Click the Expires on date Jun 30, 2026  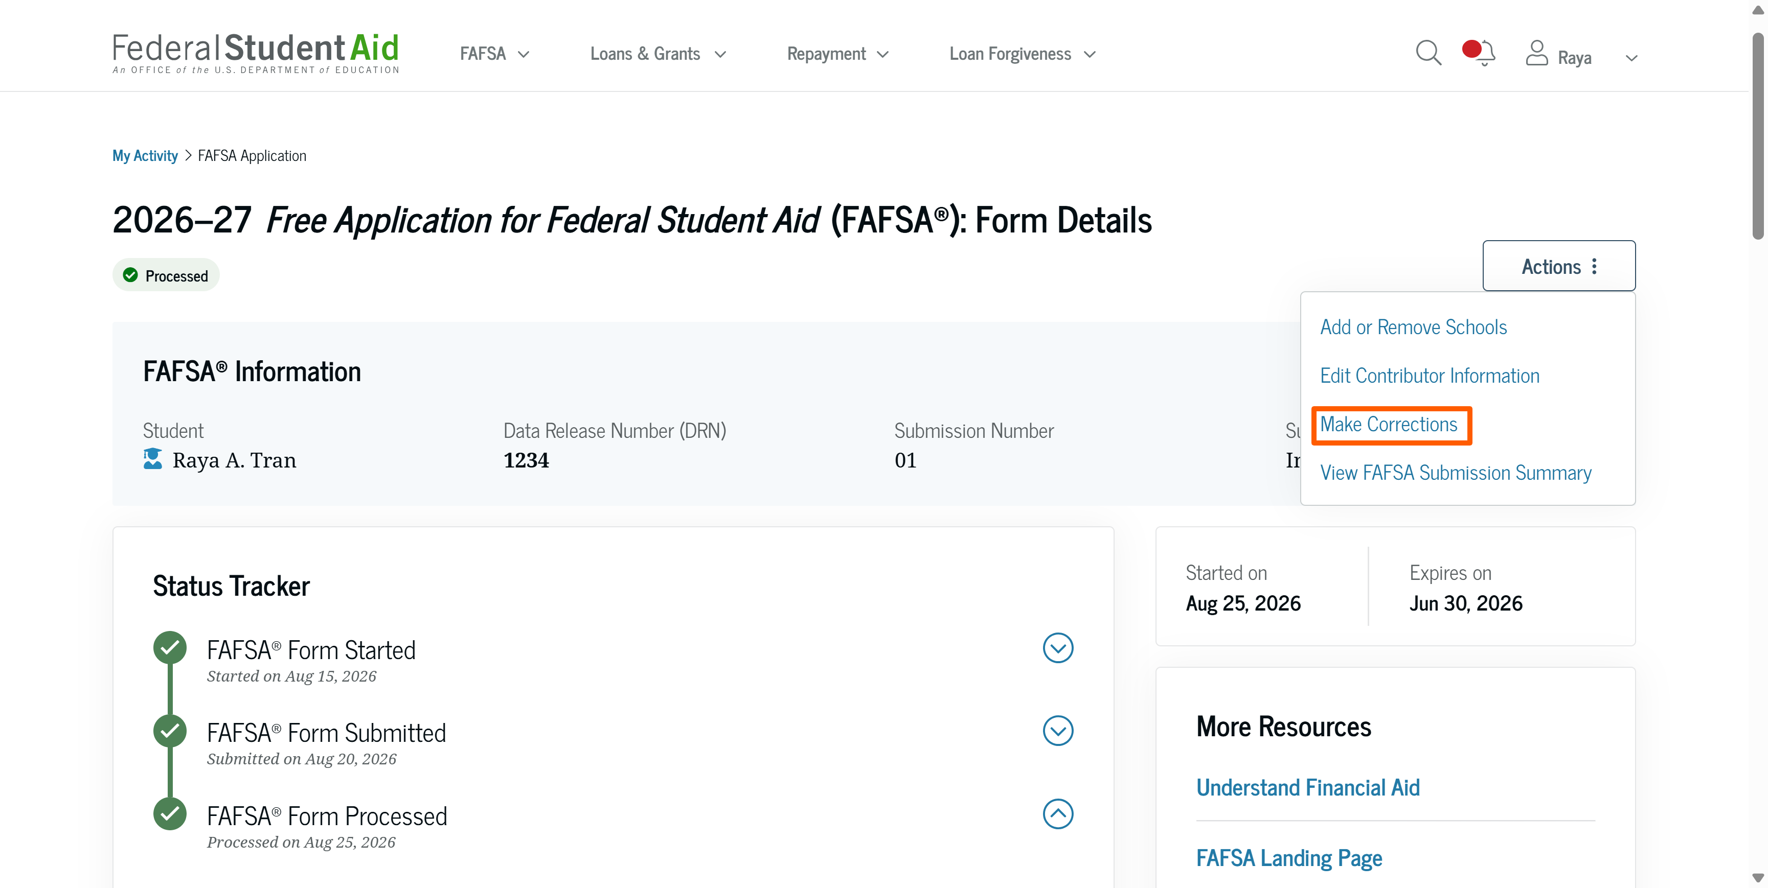[1466, 603]
